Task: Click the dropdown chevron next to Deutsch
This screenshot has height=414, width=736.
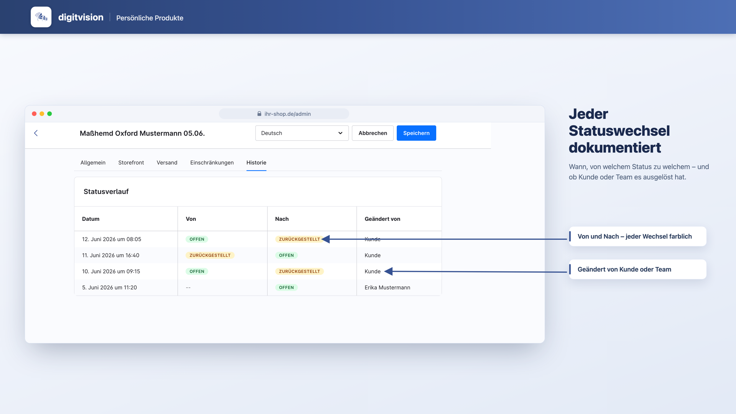Action: pyautogui.click(x=340, y=133)
